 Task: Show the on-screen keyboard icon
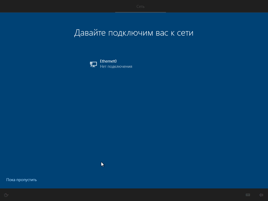[x=248, y=195]
